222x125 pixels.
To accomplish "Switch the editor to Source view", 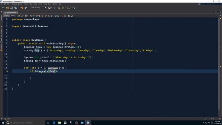I will 6,16.
